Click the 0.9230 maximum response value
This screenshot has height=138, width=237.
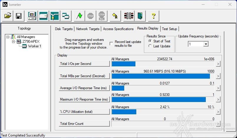point(165,95)
